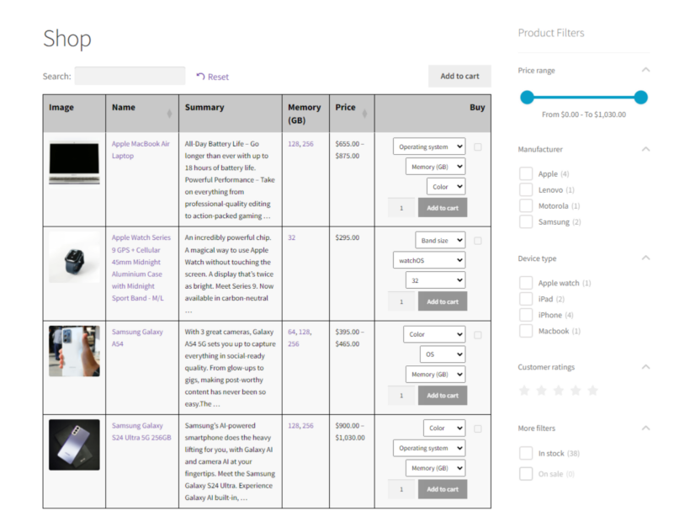Select the third star under Customer ratings
The width and height of the screenshot is (690, 511).
[560, 391]
